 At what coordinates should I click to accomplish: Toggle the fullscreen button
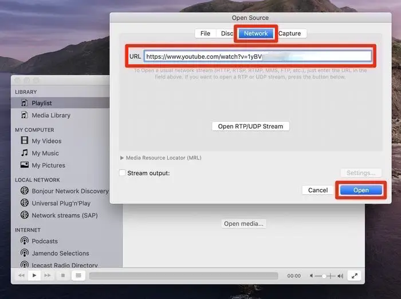(x=355, y=276)
